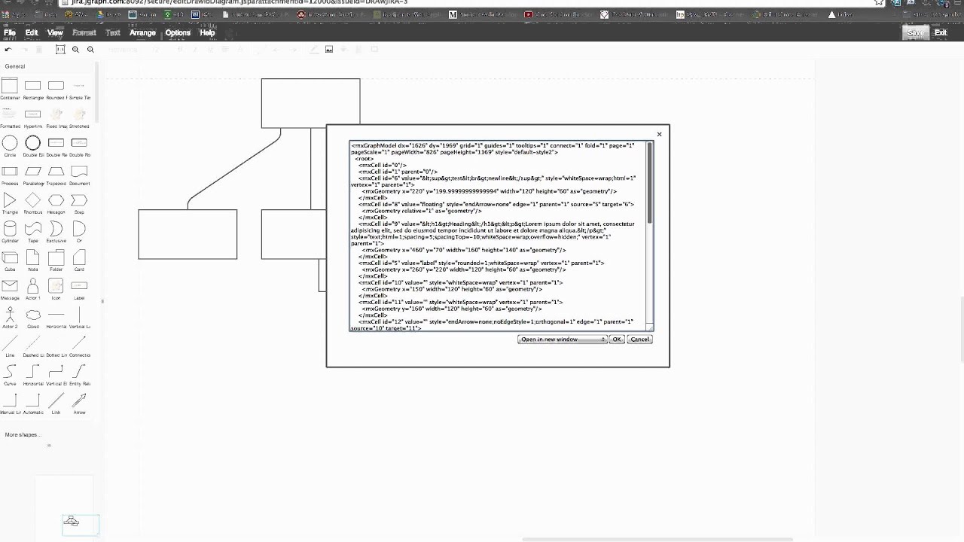Click the Save button top right
Image resolution: width=964 pixels, height=542 pixels.
point(915,32)
